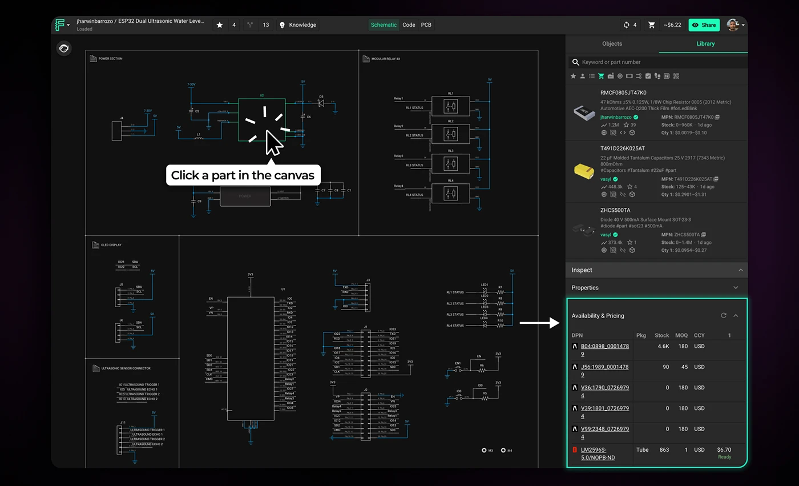Open the LM2596S-5.0/NOPB-ND distributor link
This screenshot has width=799, height=486.
[597, 453]
